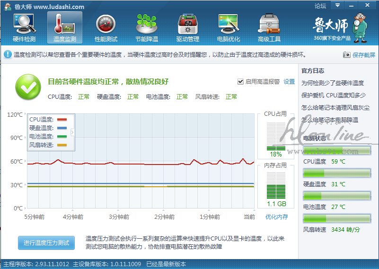Open 为何检测少了些硬件温度 article
Image resolution: width=379 pixels, height=269 pixels.
pos(333,83)
